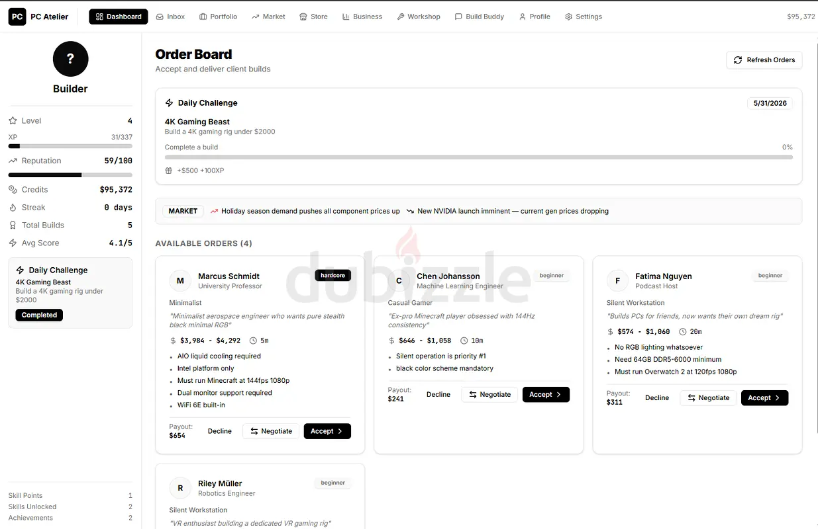The height and width of the screenshot is (529, 818).
Task: Decline Chen Johansson's order
Action: (x=438, y=395)
